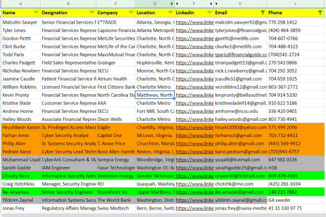Viewport: 326px width, 217px height.
Task: Select the T. Rowe Price cell
Action: pyautogui.click(x=116, y=144)
